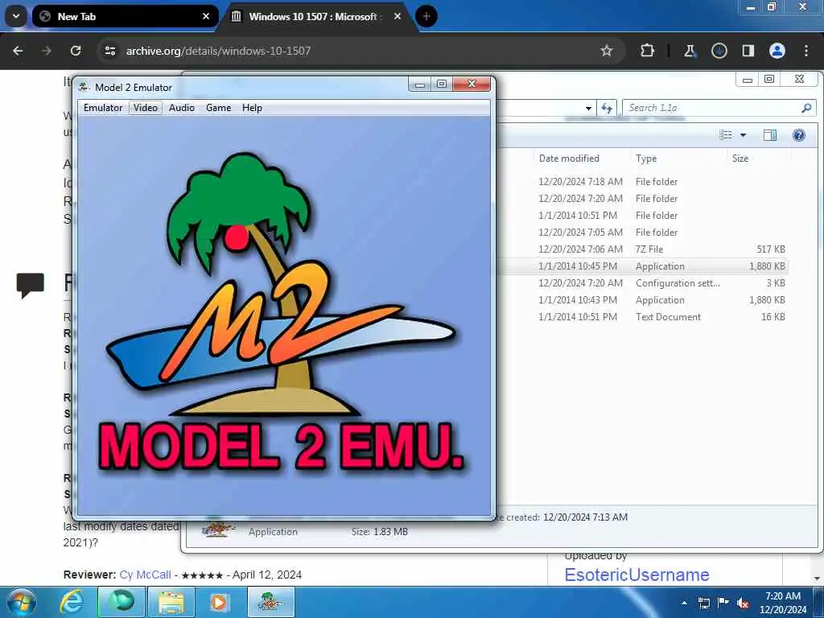Close the Windows 10 1507 tab
This screenshot has height=618, width=824.
click(x=398, y=17)
